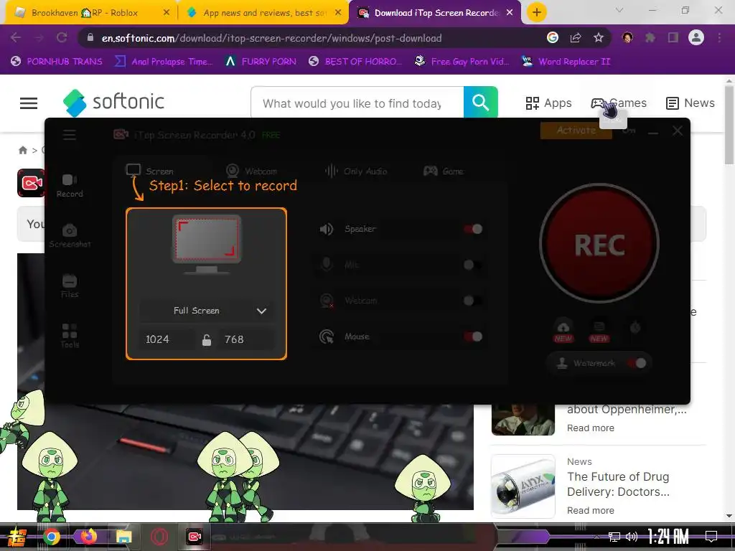This screenshot has width=735, height=551.
Task: Open the Softonic hamburger menu
Action: (29, 103)
